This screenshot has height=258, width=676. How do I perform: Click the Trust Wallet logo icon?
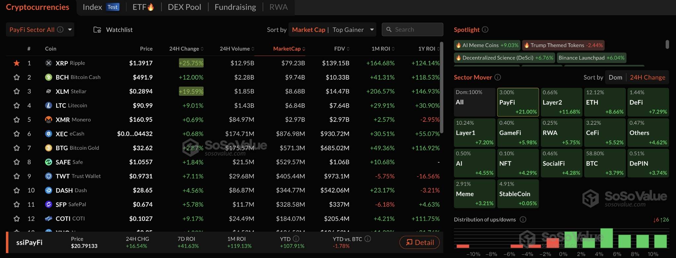[49, 176]
